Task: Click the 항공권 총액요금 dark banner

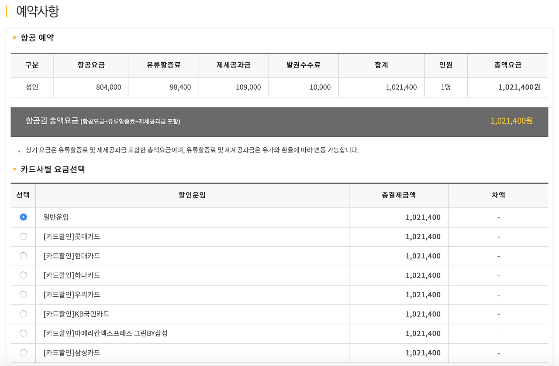Action: (x=279, y=122)
